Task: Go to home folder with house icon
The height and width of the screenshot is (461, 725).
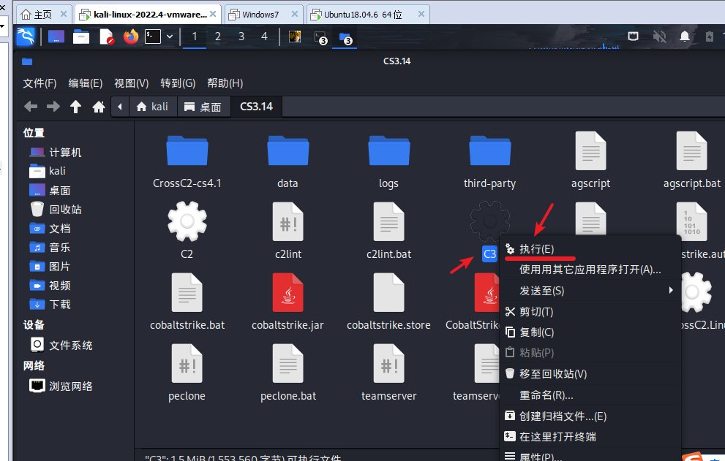Action: click(x=99, y=107)
